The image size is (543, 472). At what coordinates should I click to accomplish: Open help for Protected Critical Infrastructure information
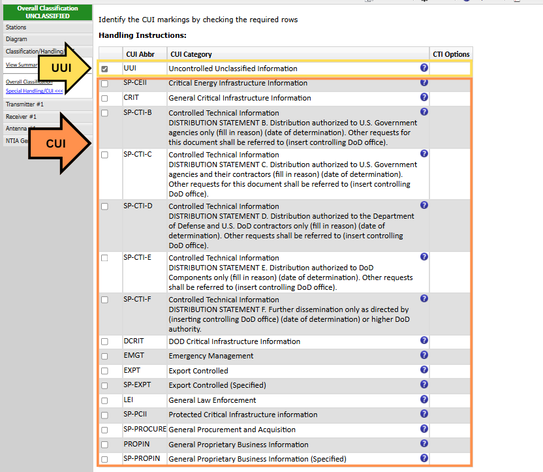pyautogui.click(x=424, y=414)
